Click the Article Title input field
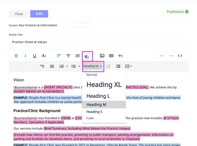This screenshot has width=197, height=146. pyautogui.click(x=98, y=42)
